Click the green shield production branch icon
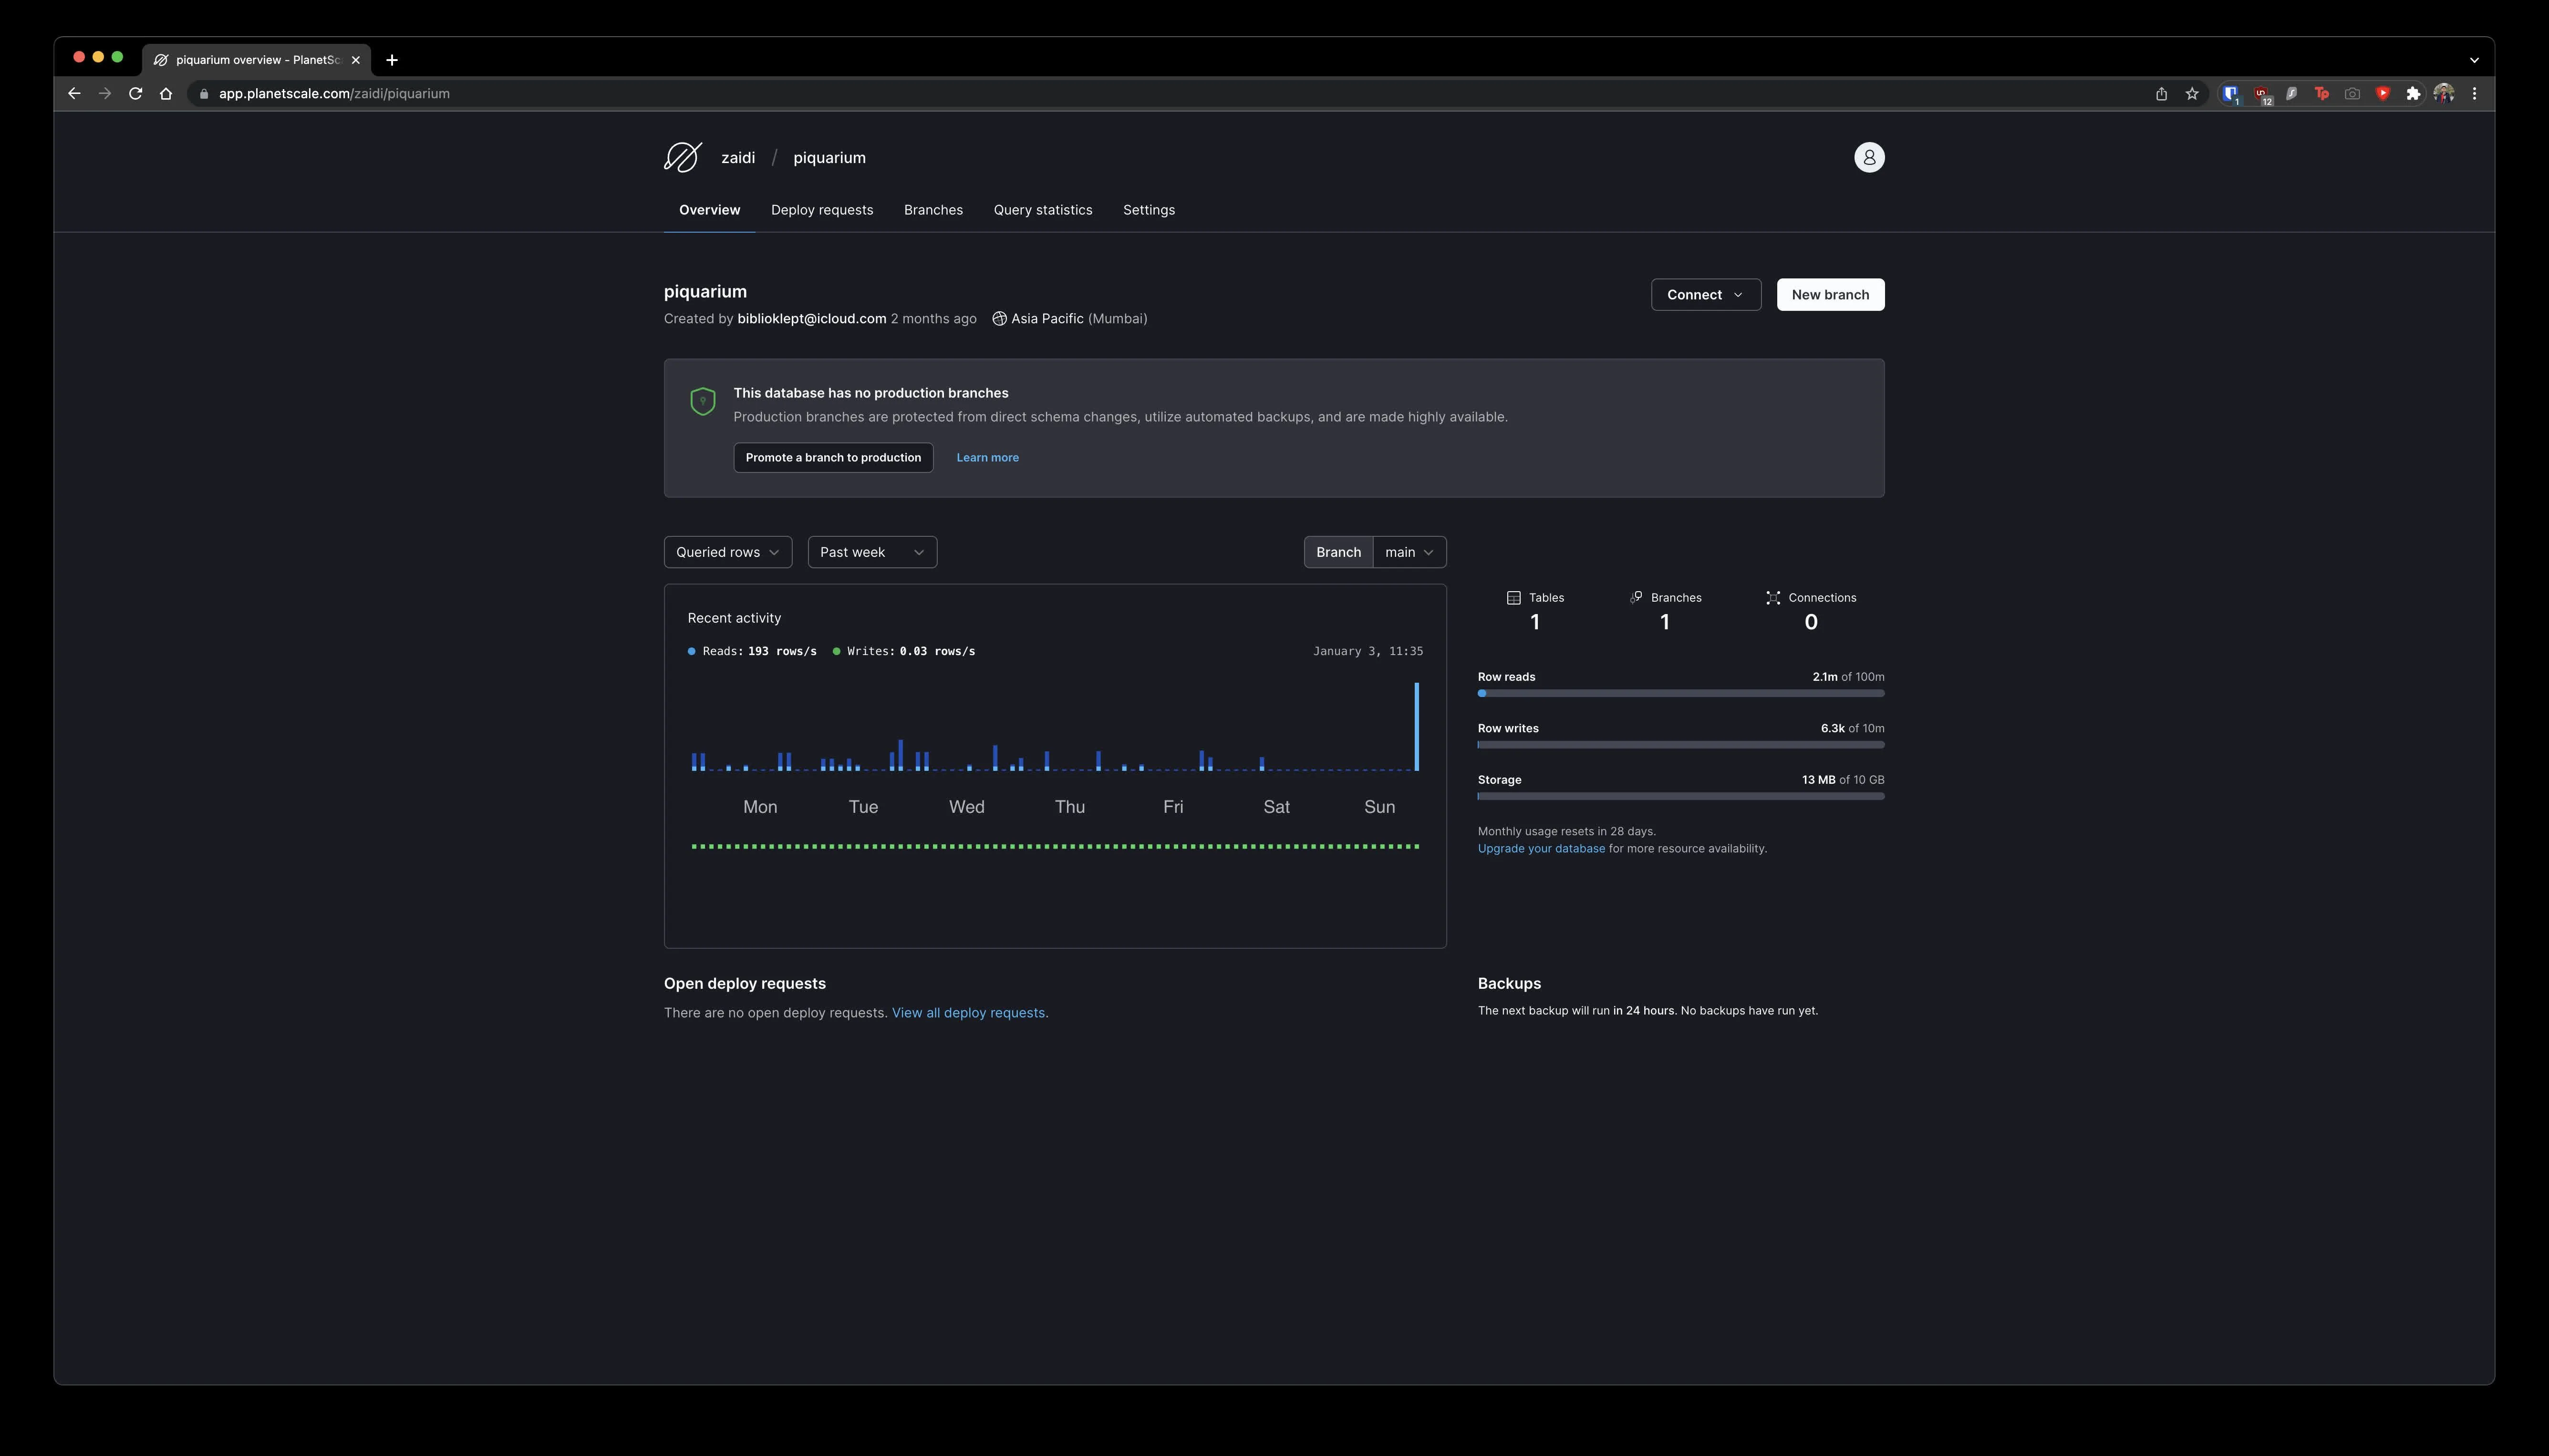The width and height of the screenshot is (2549, 1456). point(703,400)
